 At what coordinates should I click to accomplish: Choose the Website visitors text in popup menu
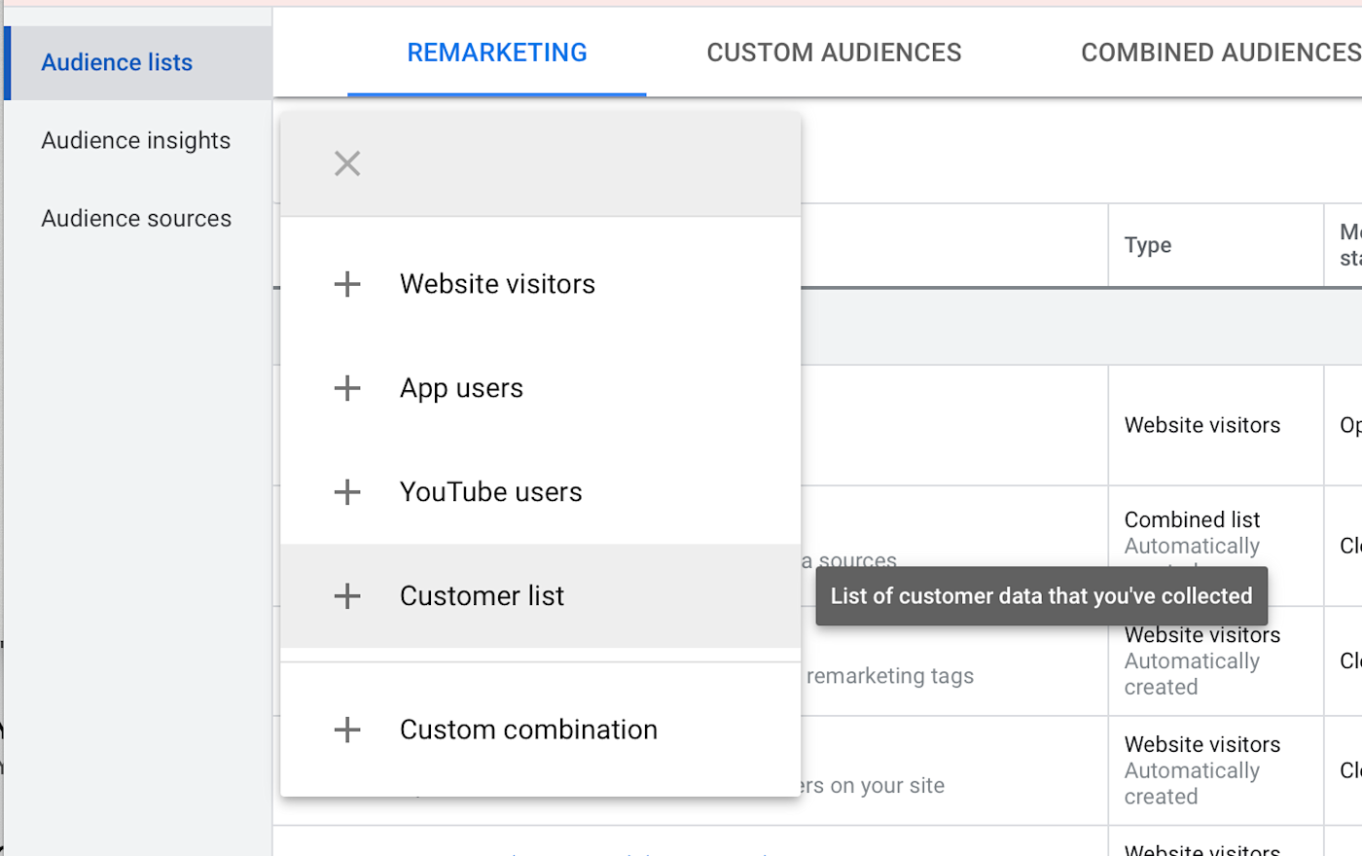coord(497,284)
